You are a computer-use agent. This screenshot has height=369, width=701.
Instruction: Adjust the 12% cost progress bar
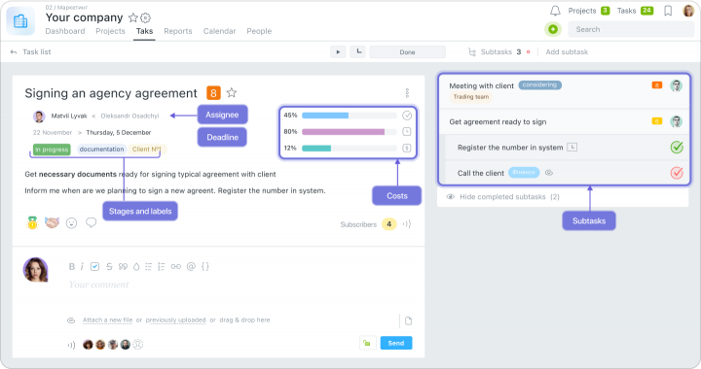(350, 149)
